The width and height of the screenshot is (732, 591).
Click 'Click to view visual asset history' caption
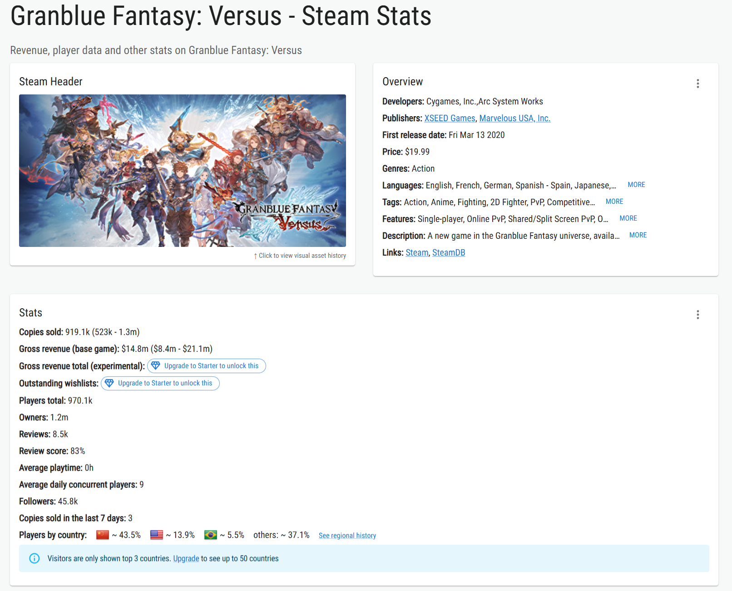pos(300,256)
